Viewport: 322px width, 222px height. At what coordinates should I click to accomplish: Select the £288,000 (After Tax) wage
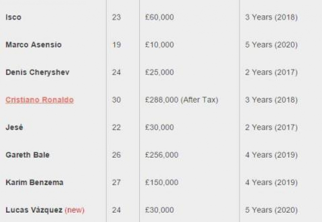click(181, 100)
